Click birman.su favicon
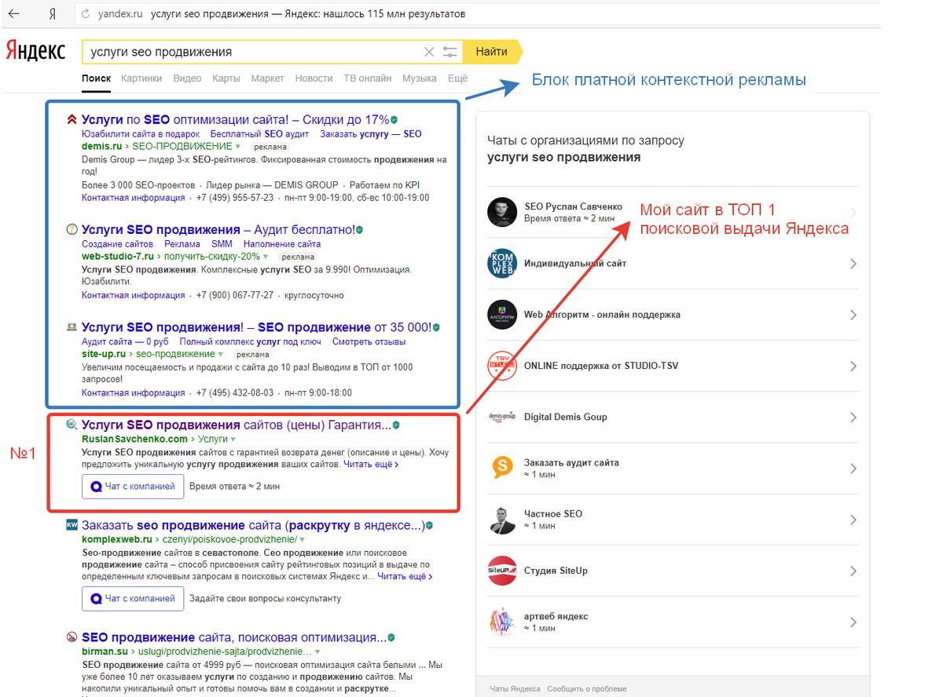This screenshot has width=943, height=697. tap(72, 637)
